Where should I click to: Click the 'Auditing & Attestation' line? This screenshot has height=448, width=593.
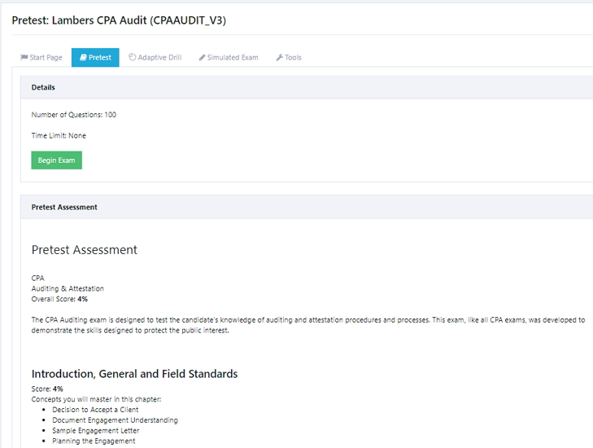(x=68, y=288)
